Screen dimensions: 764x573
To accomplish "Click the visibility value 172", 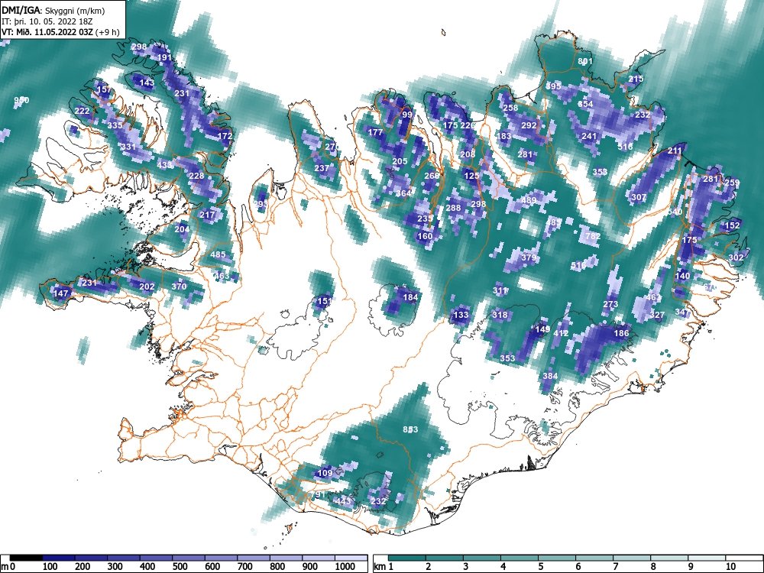I will [225, 137].
